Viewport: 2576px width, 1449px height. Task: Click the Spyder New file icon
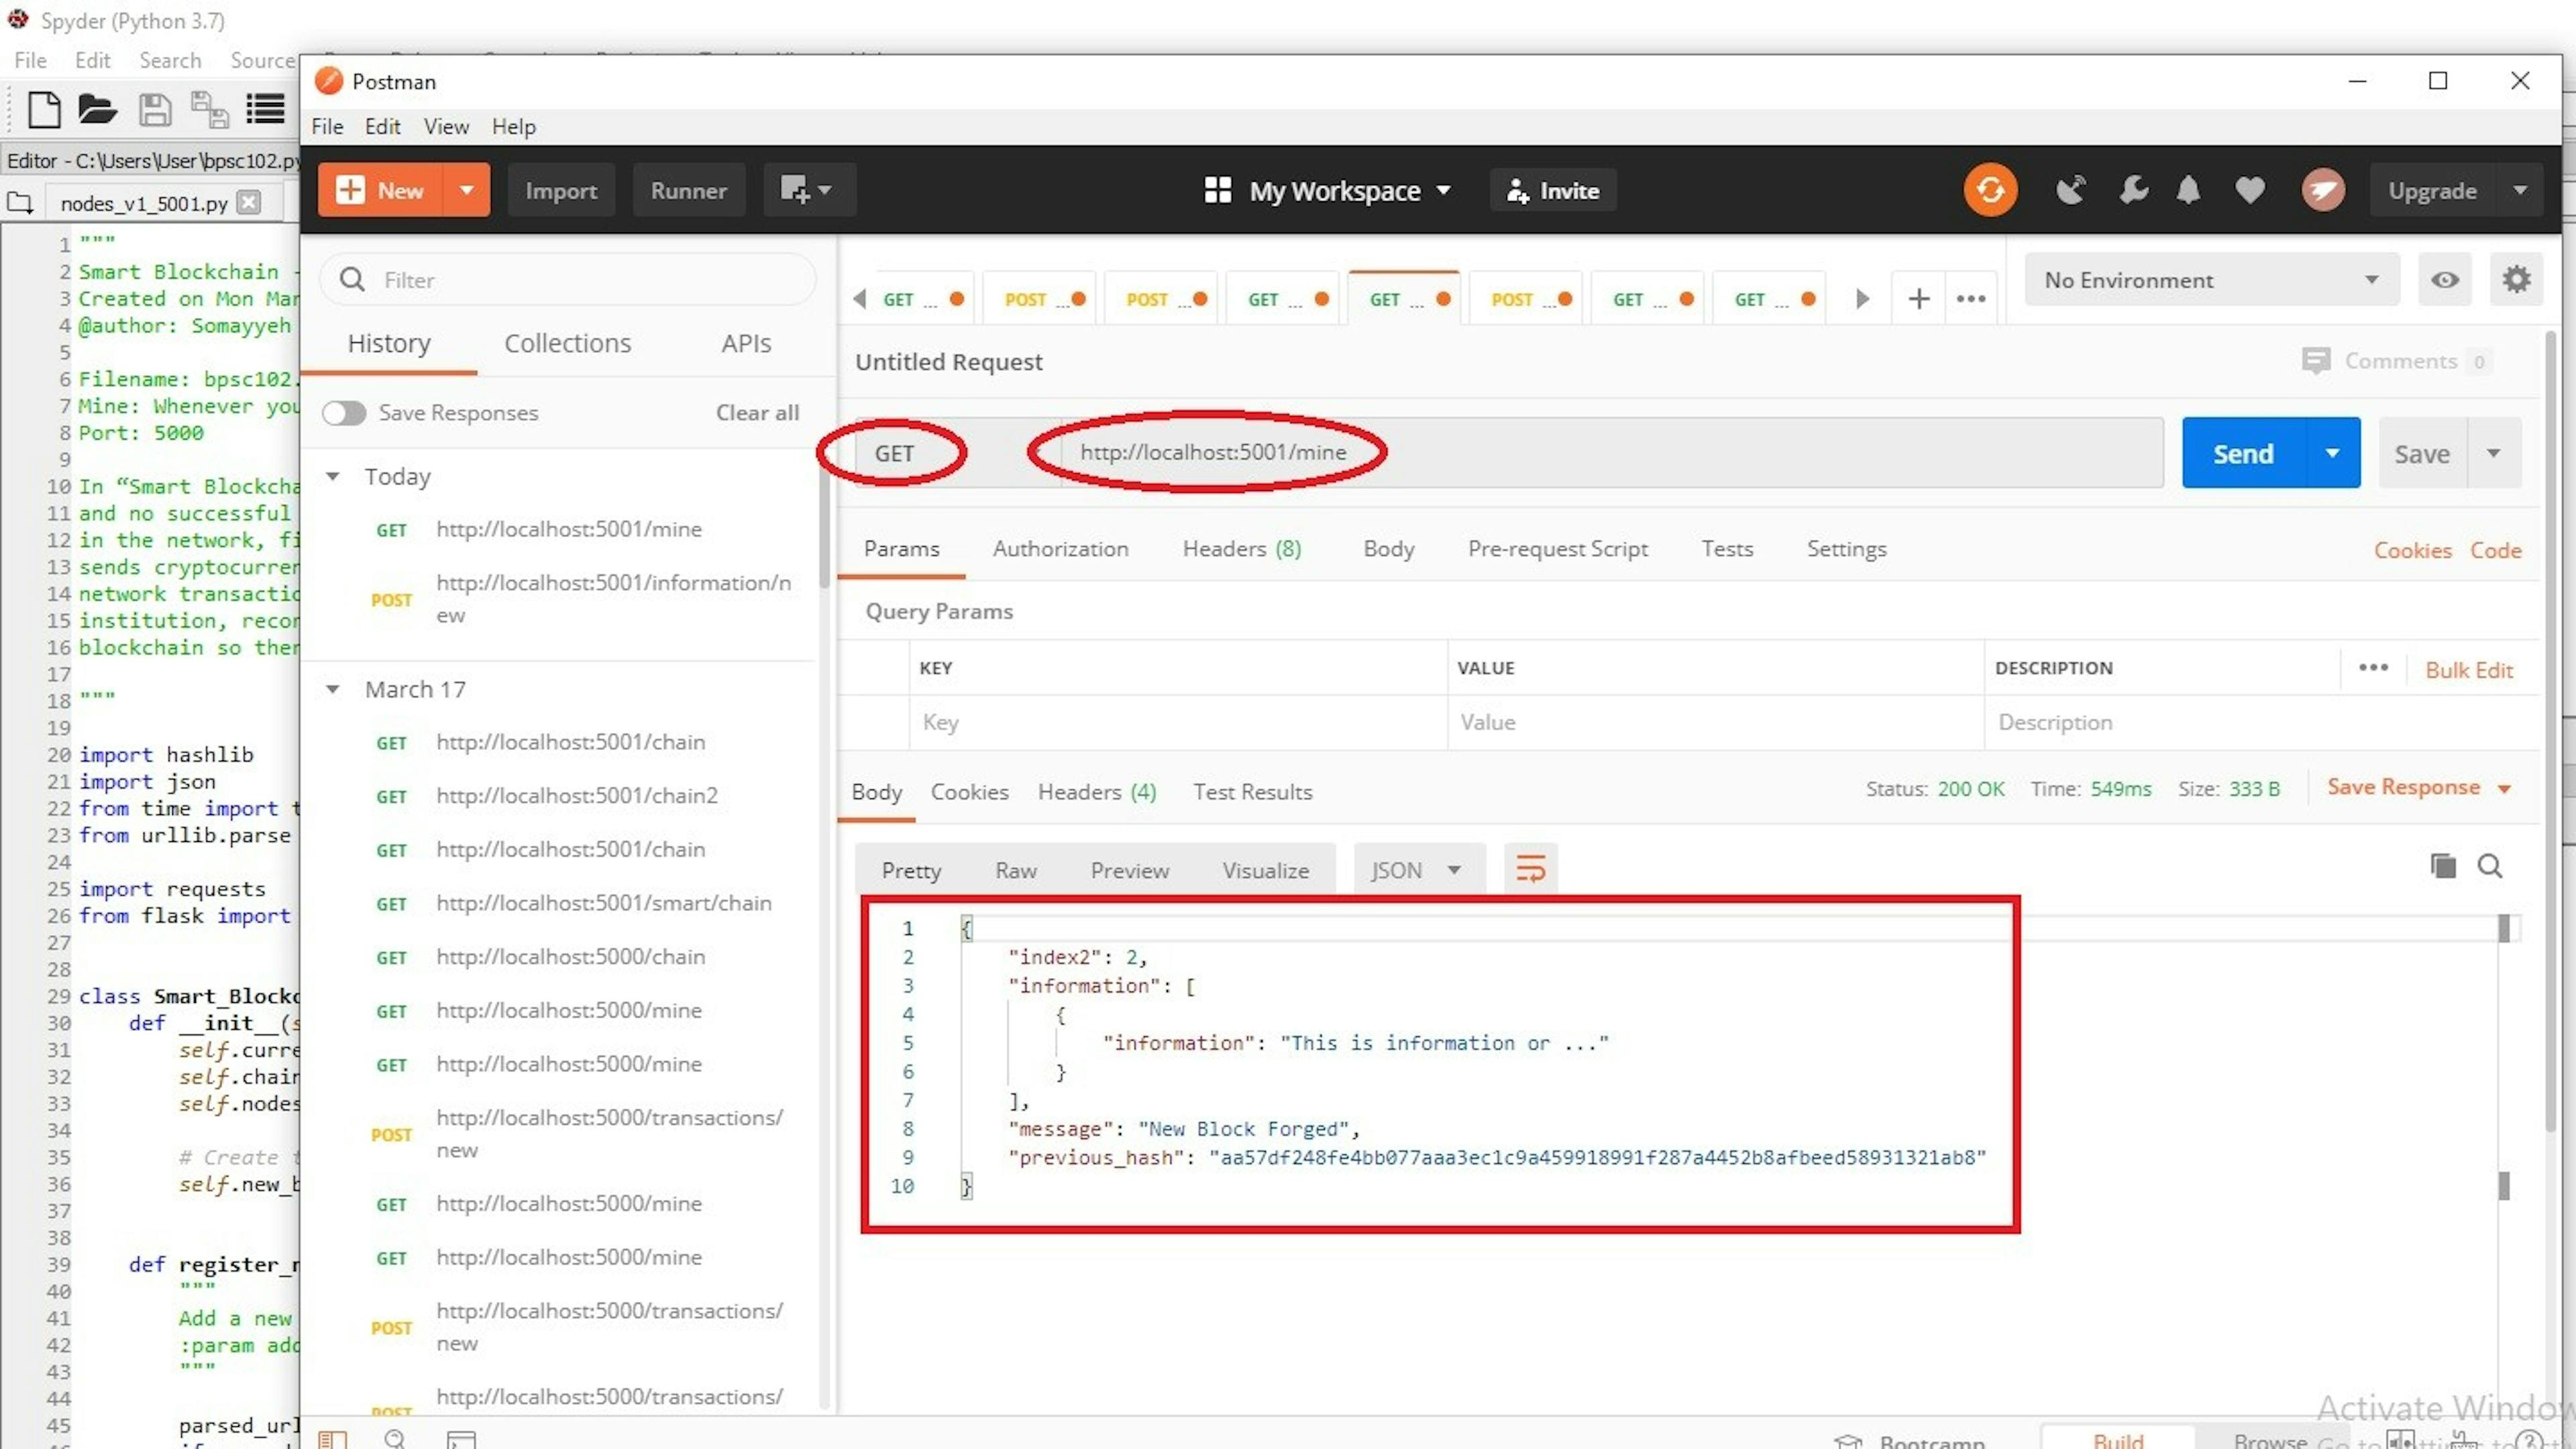tap(43, 109)
